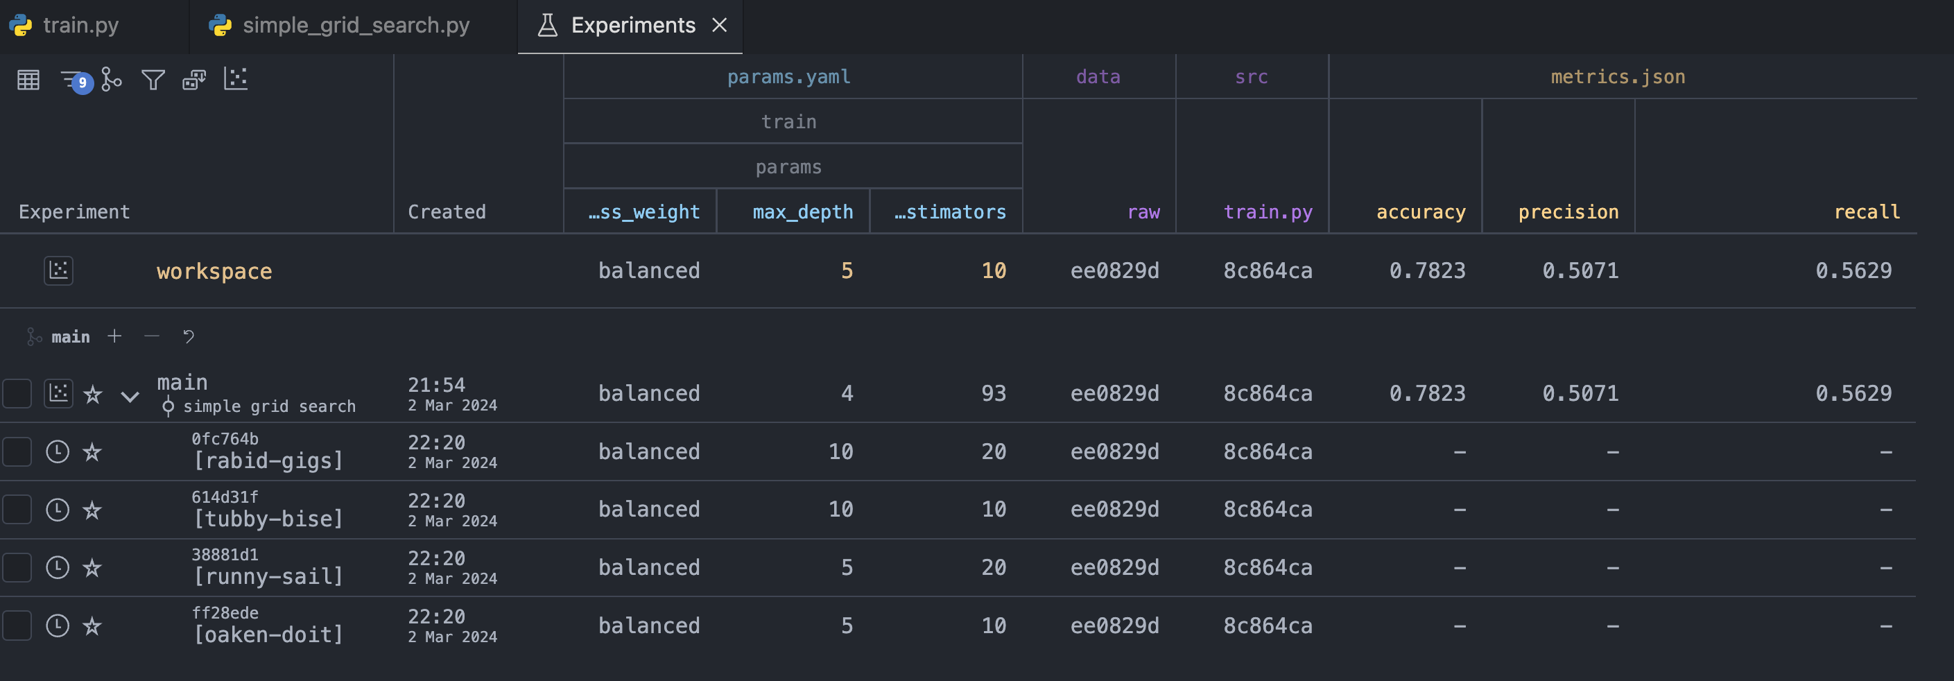The image size is (1954, 681).
Task: Tick the runny-sail row checkbox
Action: point(17,568)
